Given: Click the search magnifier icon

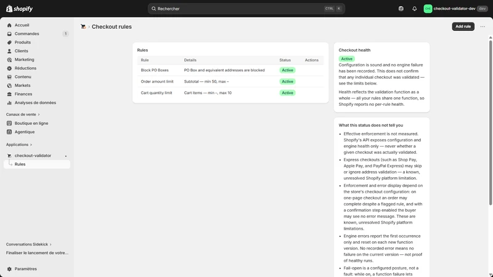Looking at the screenshot, I should coord(153,9).
